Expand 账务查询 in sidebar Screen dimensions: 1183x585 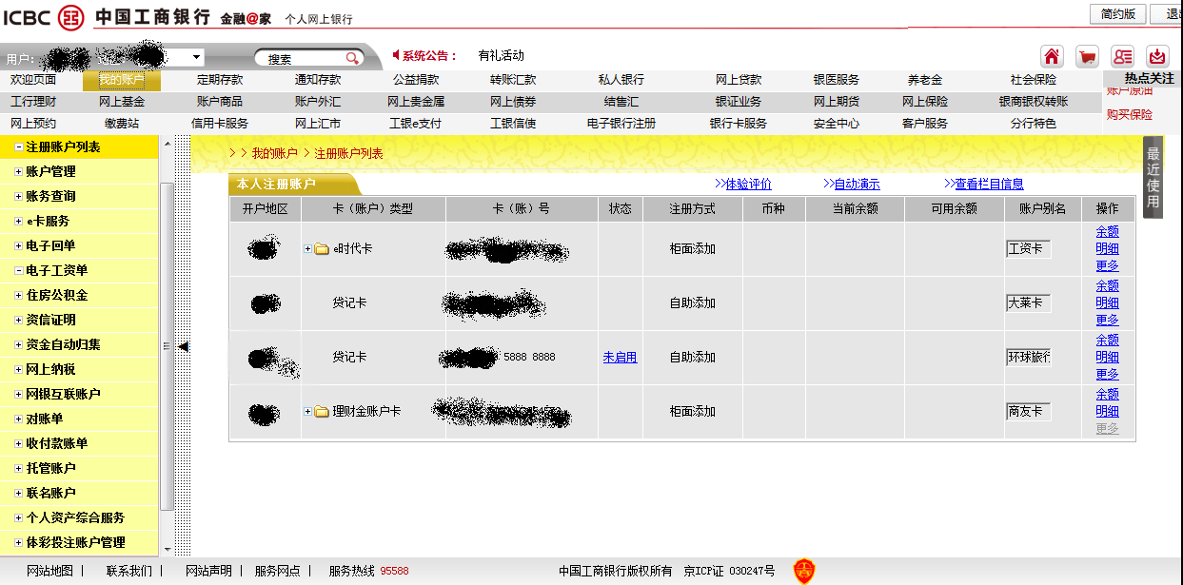point(19,197)
